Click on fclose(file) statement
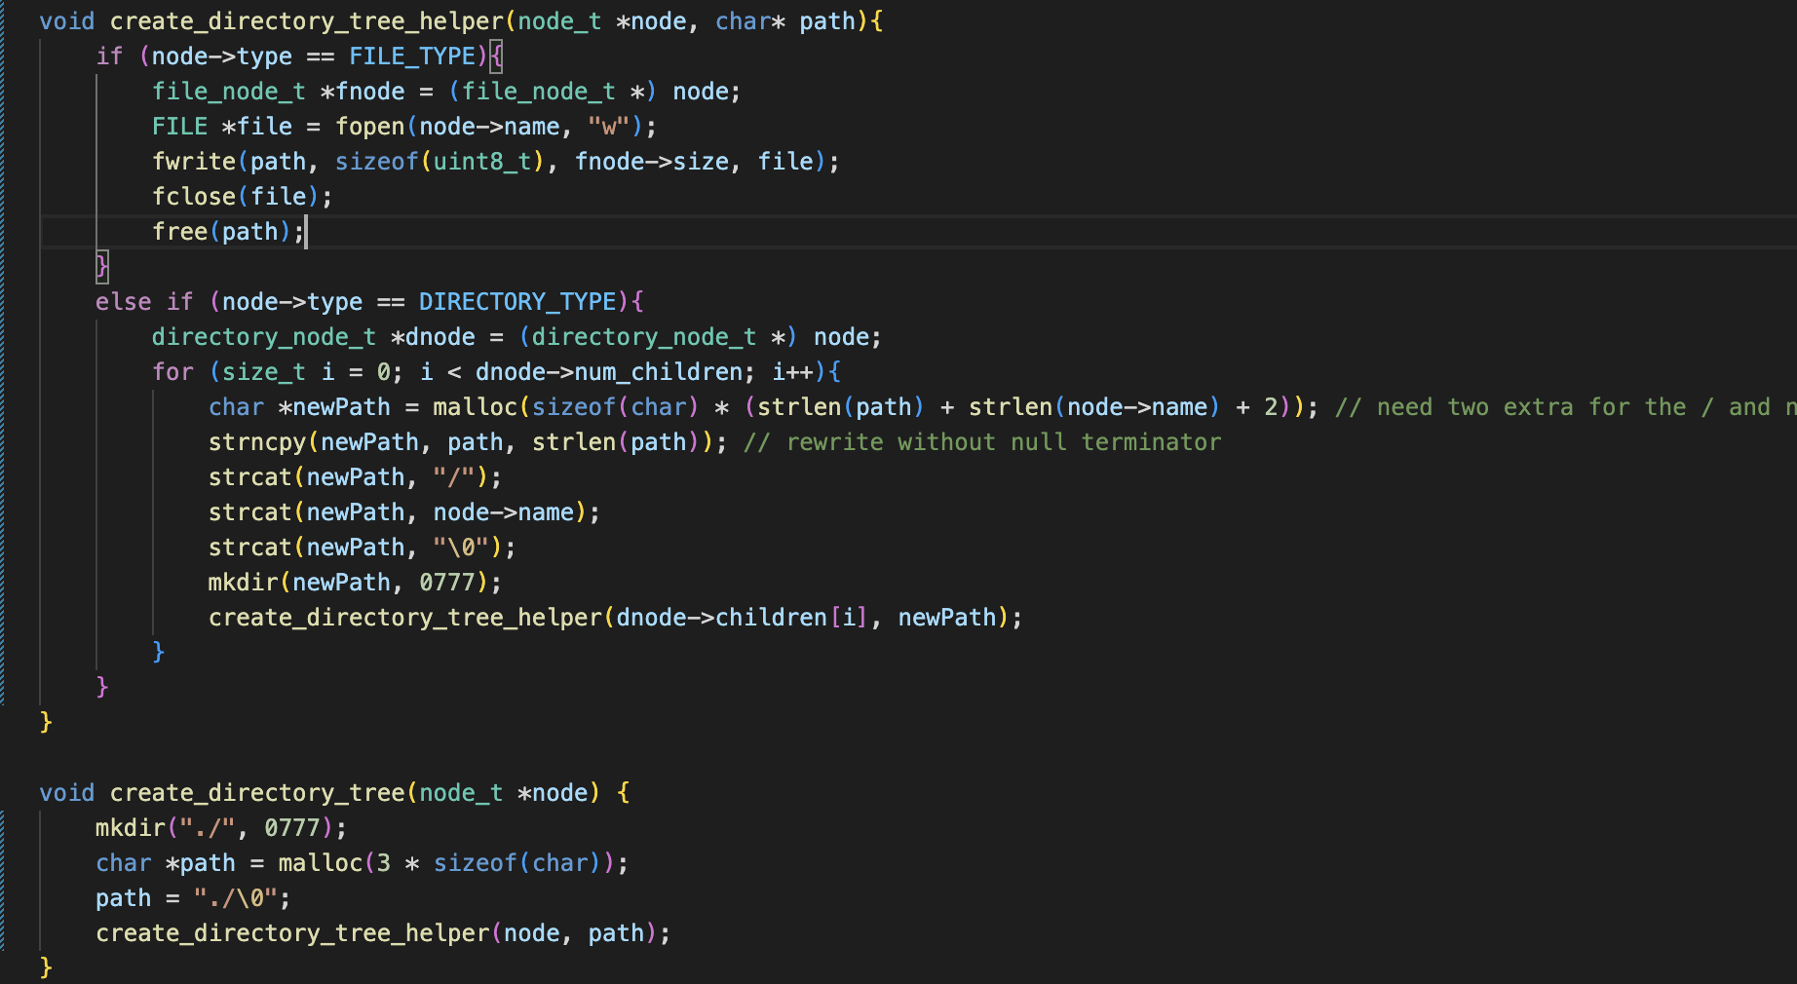1797x984 pixels. [241, 197]
